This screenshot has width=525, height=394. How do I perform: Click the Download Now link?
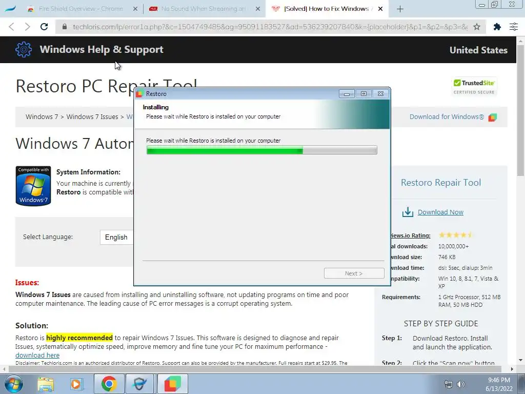point(440,212)
